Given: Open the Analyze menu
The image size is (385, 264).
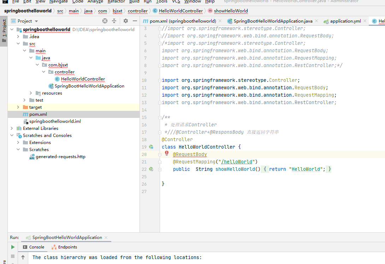Looking at the screenshot, I should (x=95, y=1).
